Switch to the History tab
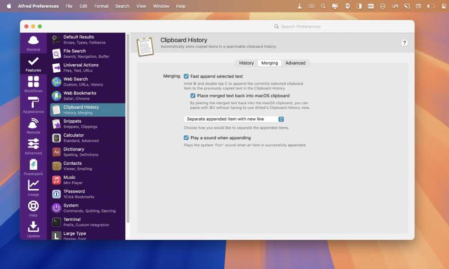This screenshot has width=449, height=269. click(246, 63)
